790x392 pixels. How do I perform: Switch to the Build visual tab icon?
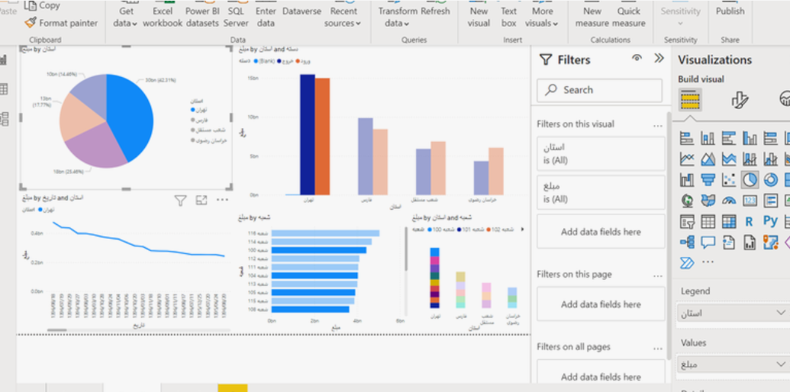690,100
